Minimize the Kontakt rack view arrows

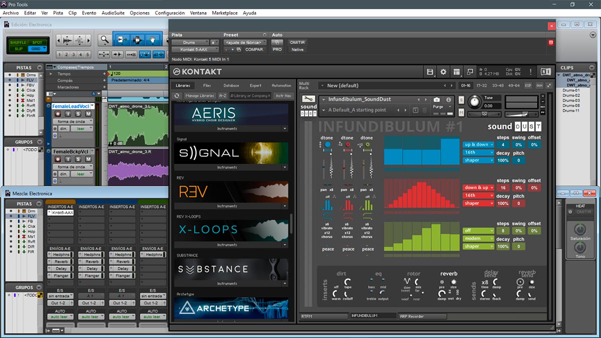click(x=549, y=86)
